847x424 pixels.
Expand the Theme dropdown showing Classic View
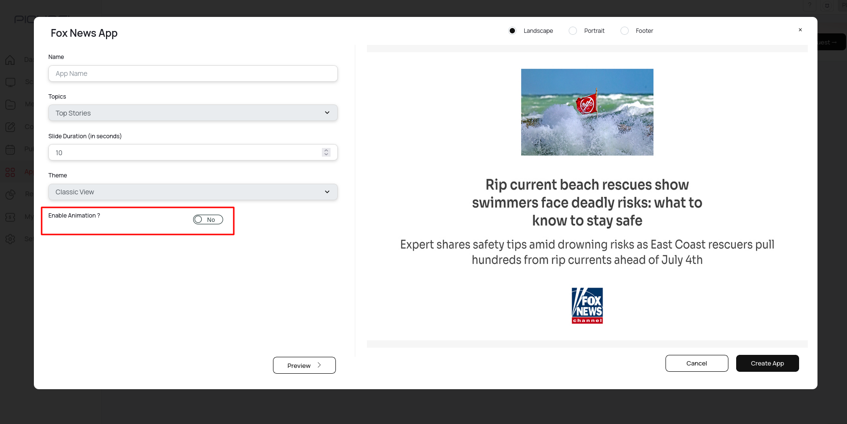pos(193,192)
